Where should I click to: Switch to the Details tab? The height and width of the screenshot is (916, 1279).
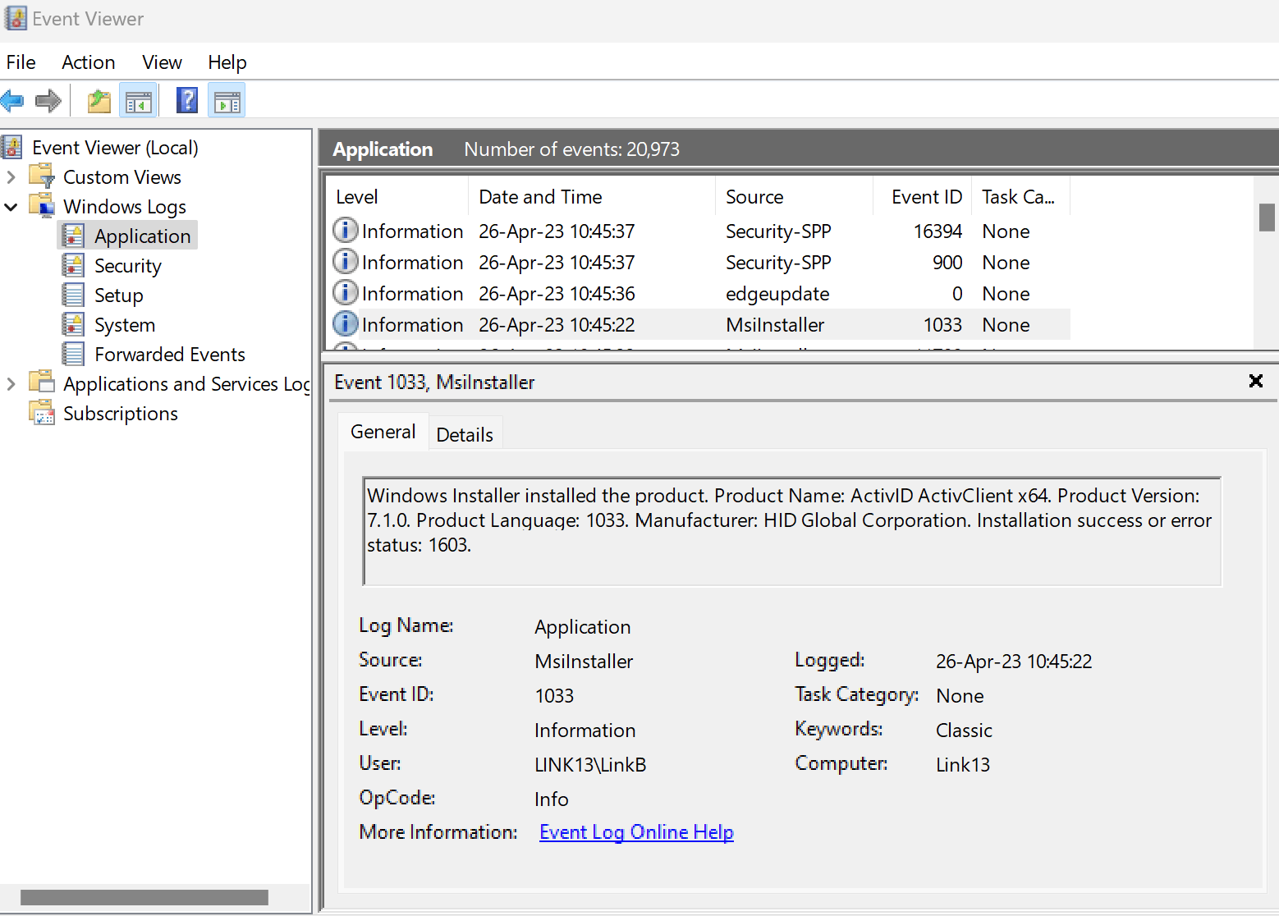pyautogui.click(x=465, y=434)
